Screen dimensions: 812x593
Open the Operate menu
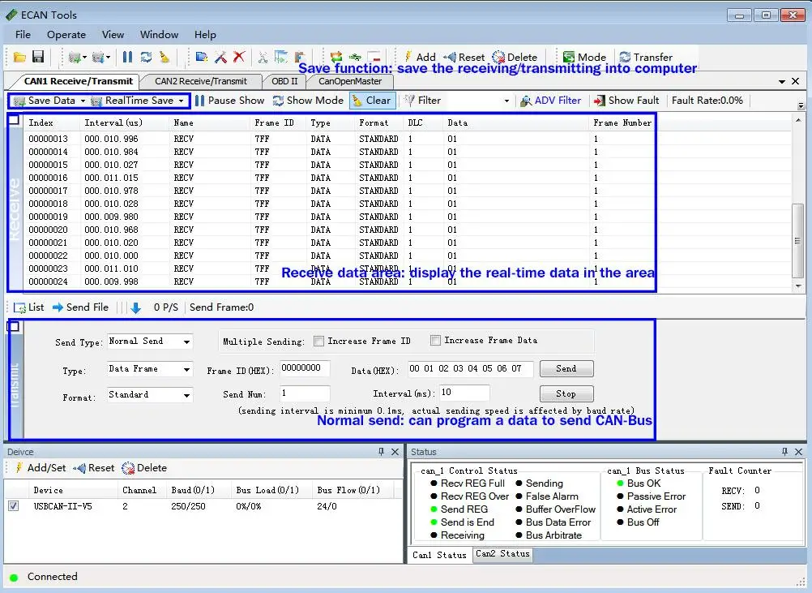[66, 35]
